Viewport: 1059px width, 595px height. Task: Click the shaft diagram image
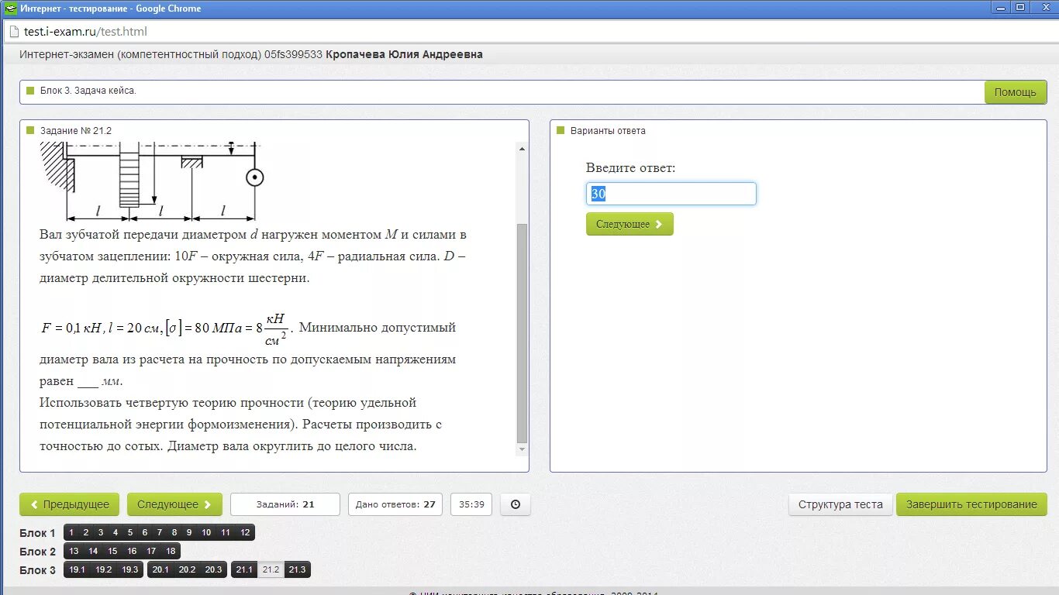tap(153, 181)
